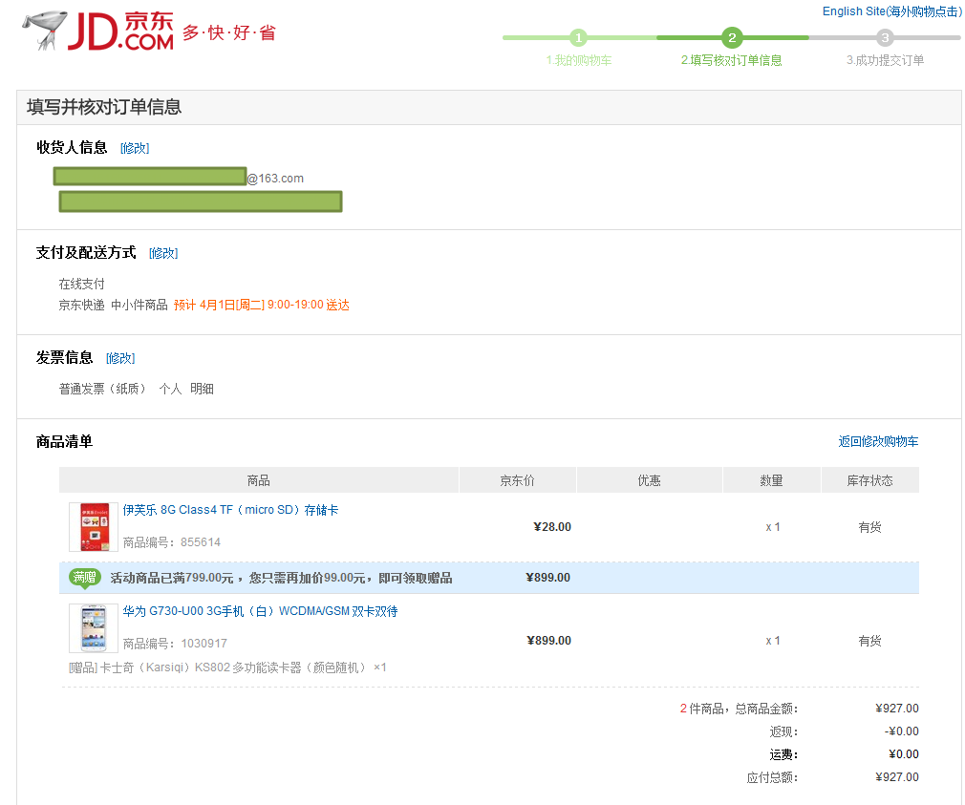Click 普通发票（纸质） invoice text
This screenshot has width=965, height=805.
[102, 389]
